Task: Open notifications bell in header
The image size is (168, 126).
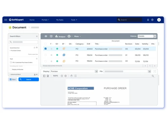Action: point(148,20)
